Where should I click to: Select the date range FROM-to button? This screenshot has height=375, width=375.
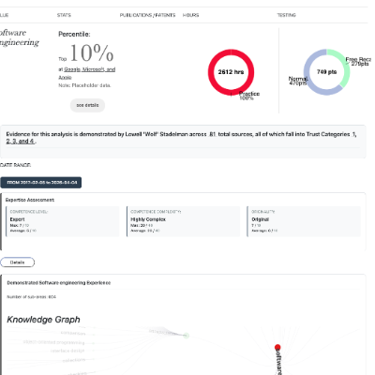pos(41,183)
